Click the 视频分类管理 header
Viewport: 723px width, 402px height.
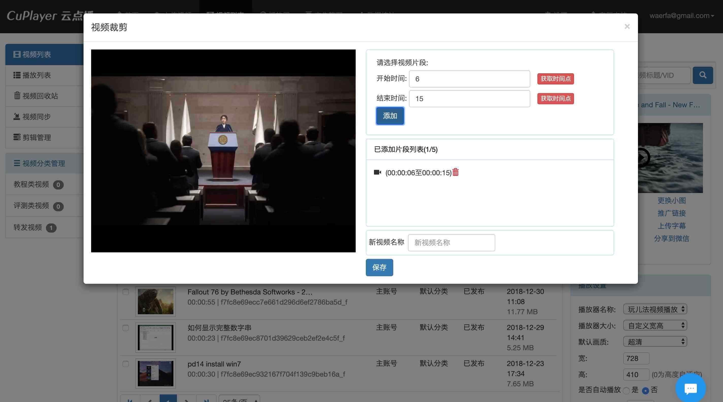[44, 163]
